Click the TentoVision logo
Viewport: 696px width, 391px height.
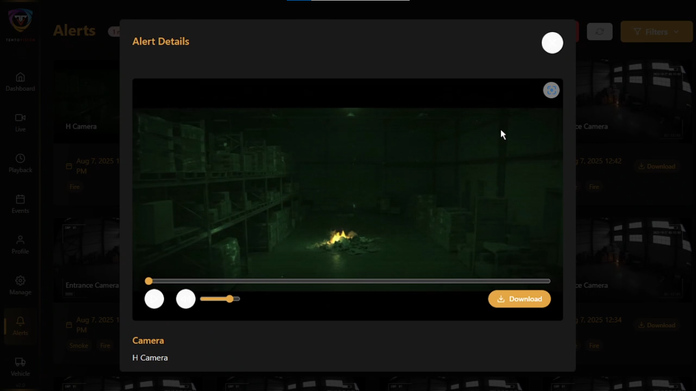[x=20, y=23]
